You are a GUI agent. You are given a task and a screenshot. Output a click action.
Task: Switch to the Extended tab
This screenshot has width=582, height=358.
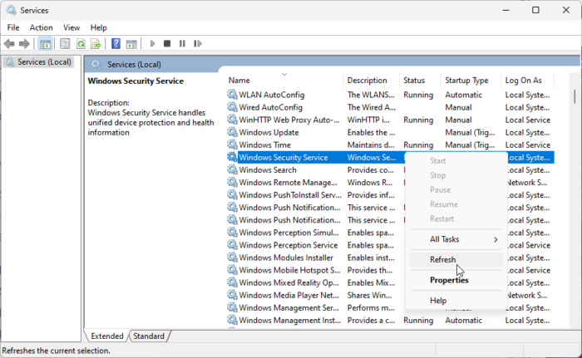107,336
